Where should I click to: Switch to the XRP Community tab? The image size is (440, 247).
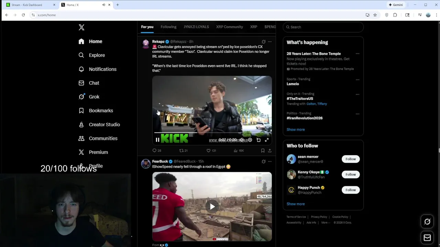pos(229,27)
